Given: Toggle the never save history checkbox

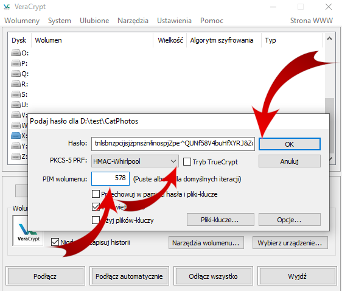Looking at the screenshot, I should pos(55,242).
